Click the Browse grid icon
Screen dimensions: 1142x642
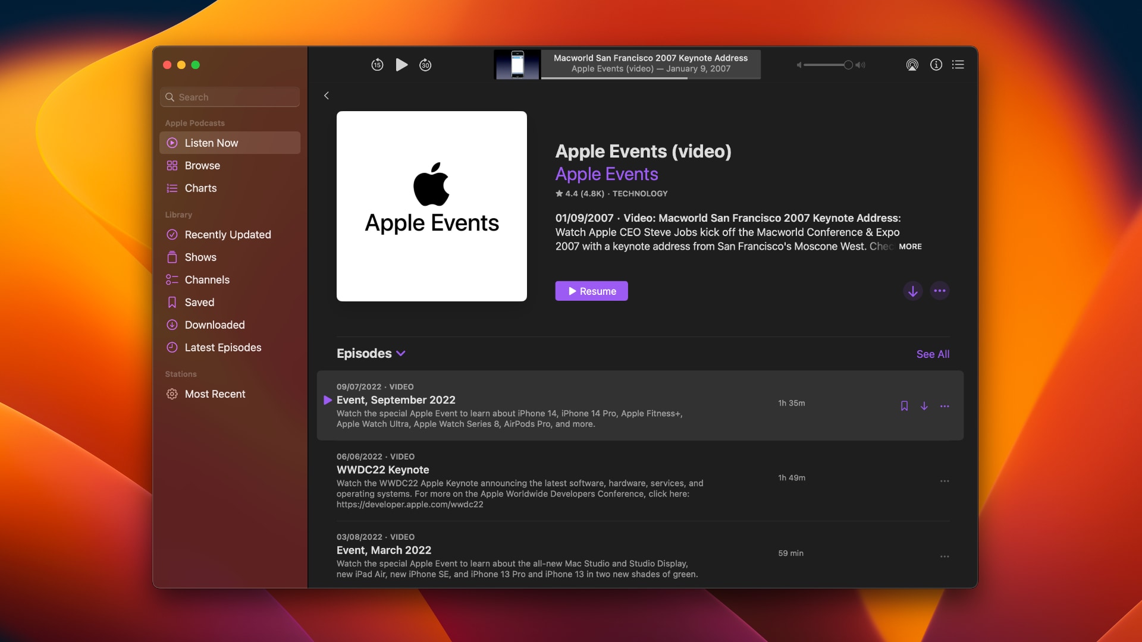(x=172, y=165)
